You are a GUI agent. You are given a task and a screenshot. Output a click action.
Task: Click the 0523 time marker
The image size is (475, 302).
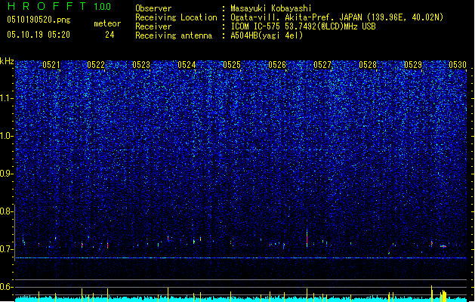point(141,65)
